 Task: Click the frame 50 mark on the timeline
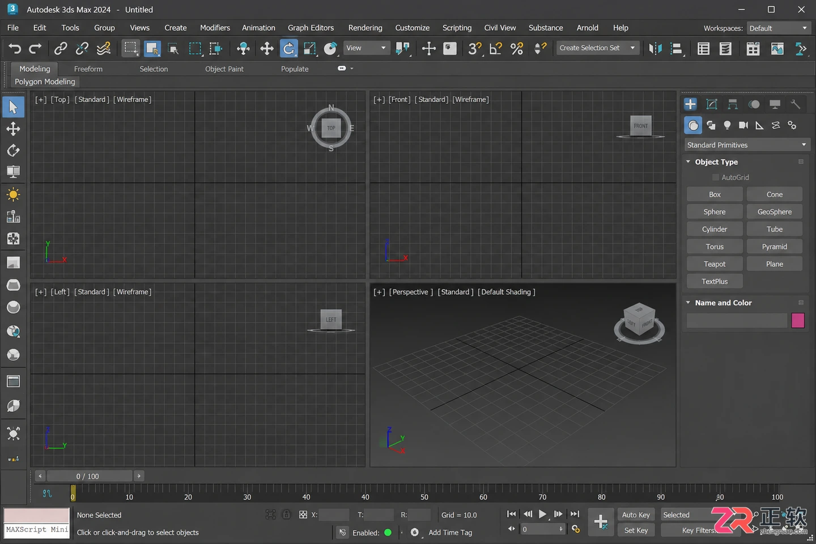tap(424, 497)
